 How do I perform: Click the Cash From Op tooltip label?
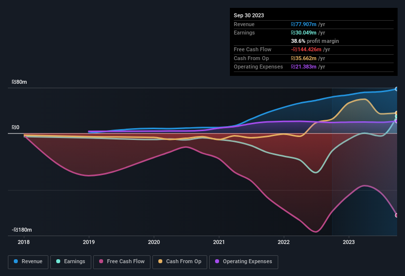pyautogui.click(x=251, y=58)
